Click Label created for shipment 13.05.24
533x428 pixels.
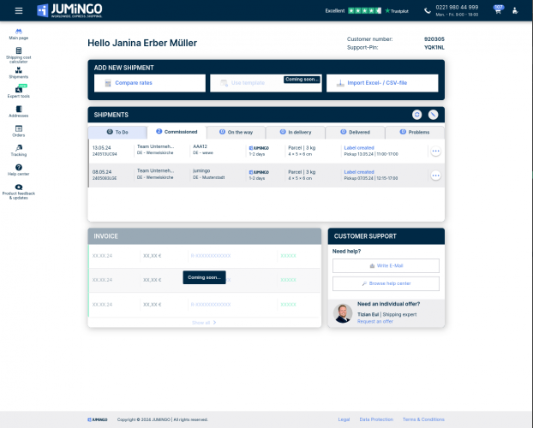(359, 148)
